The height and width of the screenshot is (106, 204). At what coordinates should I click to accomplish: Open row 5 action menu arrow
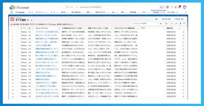point(183,46)
